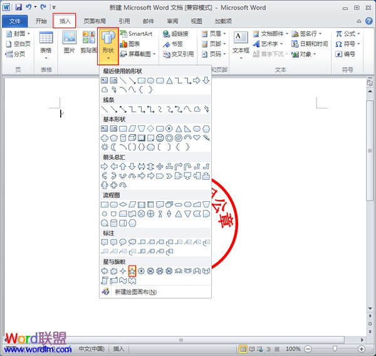376x356 pixels.
Task: Choose the no symbol shape
Action: [x=179, y=138]
